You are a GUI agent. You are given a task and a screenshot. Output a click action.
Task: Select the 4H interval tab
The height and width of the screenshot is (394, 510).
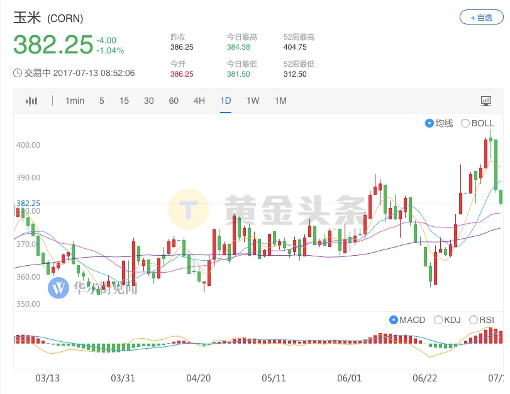[200, 101]
